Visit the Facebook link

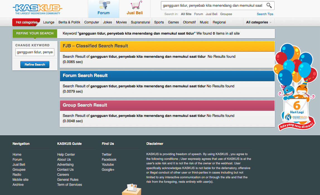pyautogui.click(x=109, y=160)
